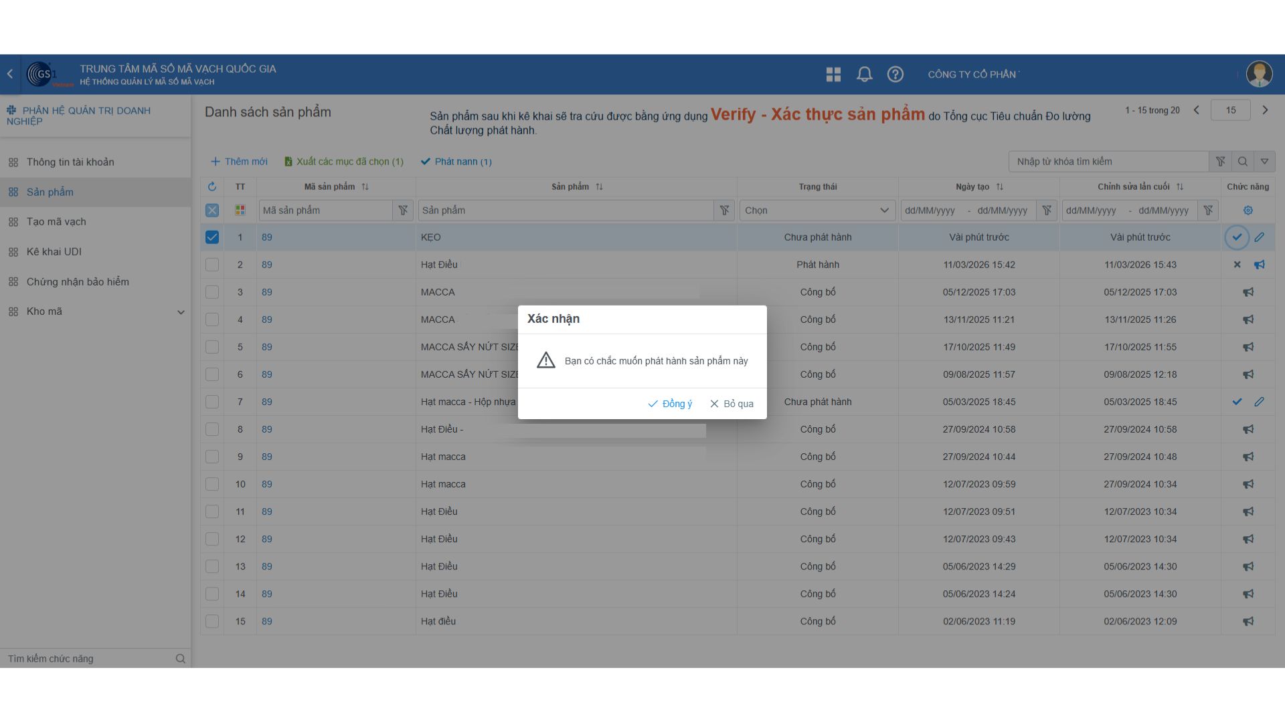
Task: Click the help question mark icon
Action: [895, 74]
